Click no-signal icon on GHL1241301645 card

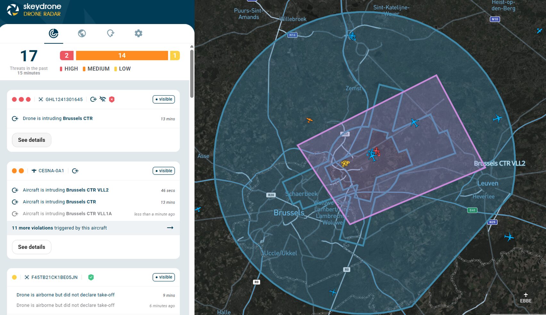[x=103, y=99]
